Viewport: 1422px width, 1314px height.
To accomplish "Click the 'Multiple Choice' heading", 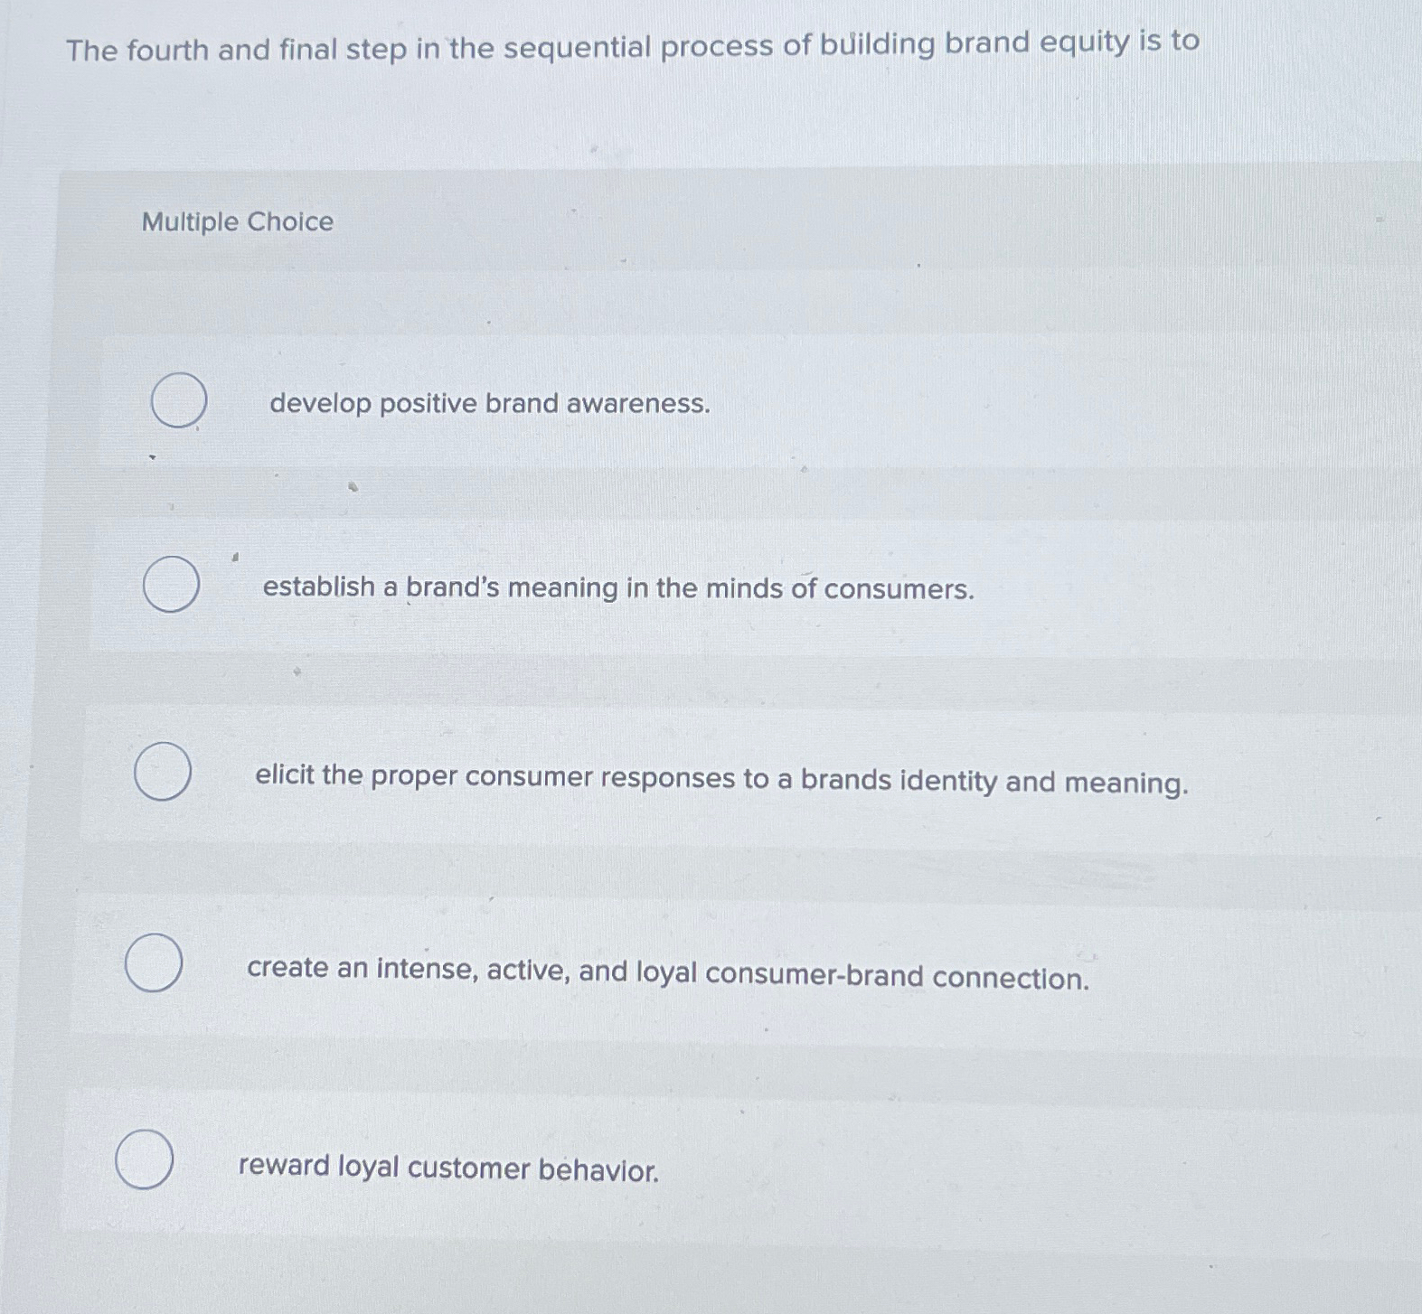I will click(238, 221).
